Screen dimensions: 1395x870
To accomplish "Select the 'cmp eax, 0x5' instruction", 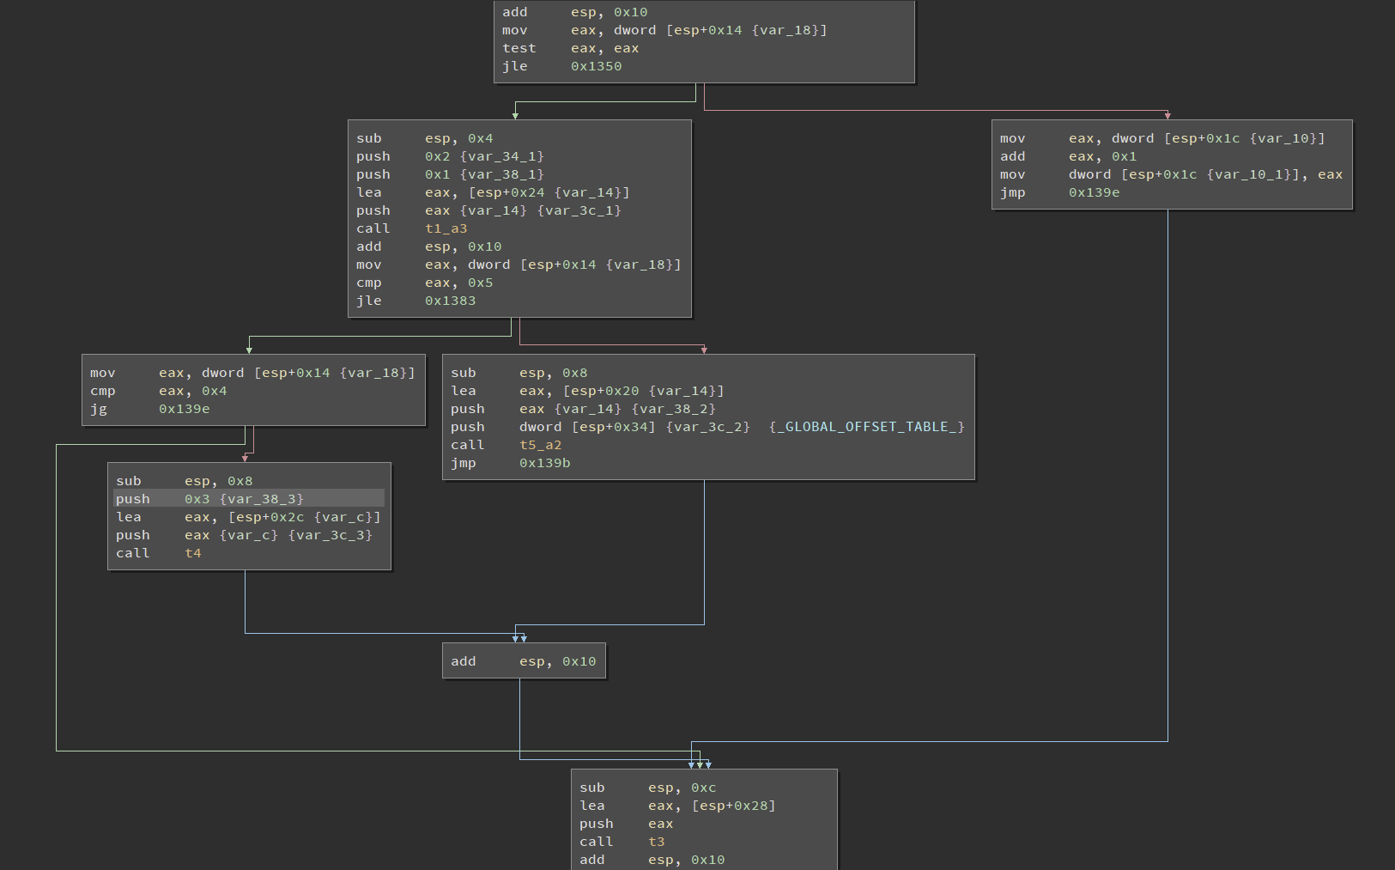I will pos(425,283).
